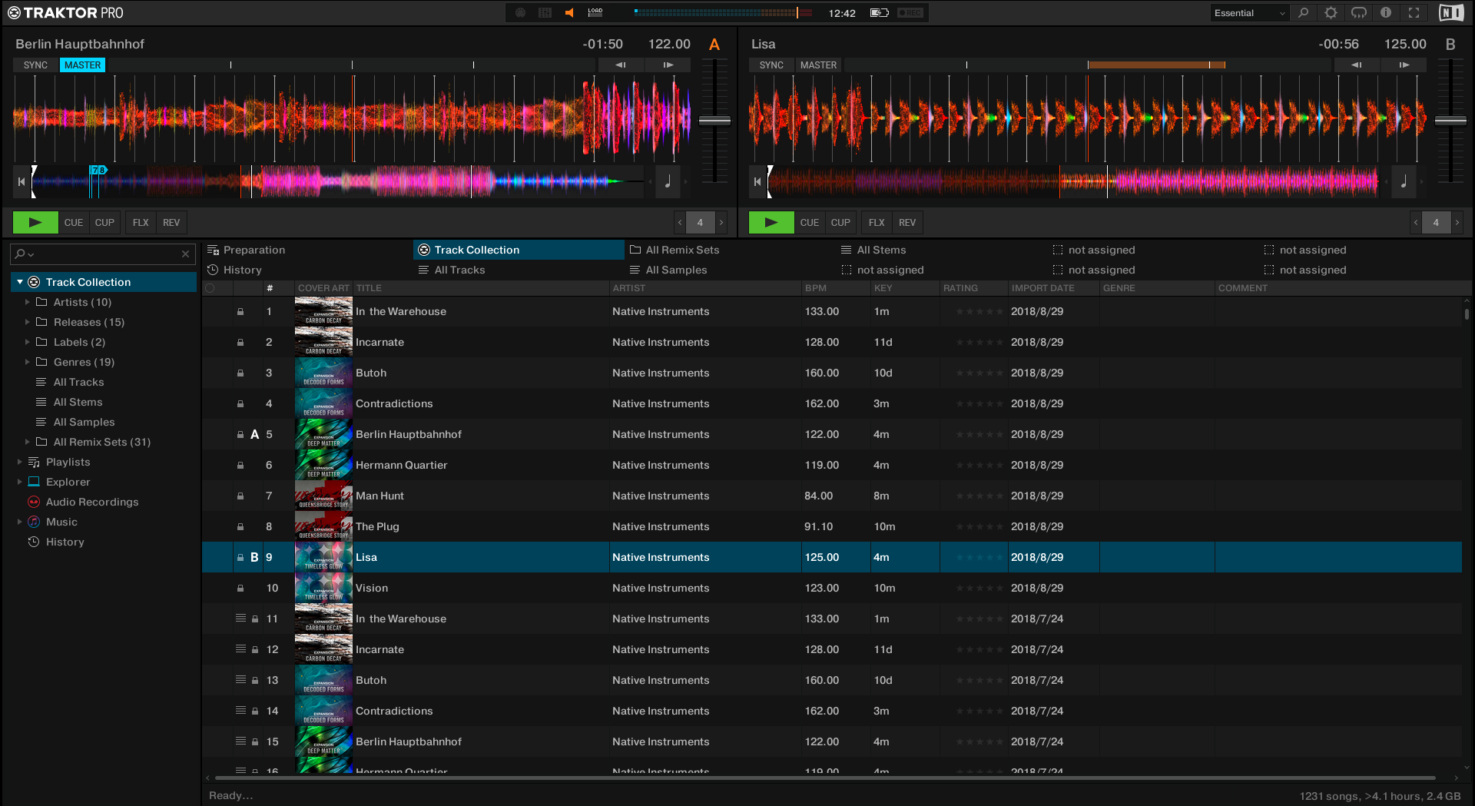Viewport: 1475px width, 806px height.
Task: Open the All Remix Sets favorite
Action: (681, 250)
